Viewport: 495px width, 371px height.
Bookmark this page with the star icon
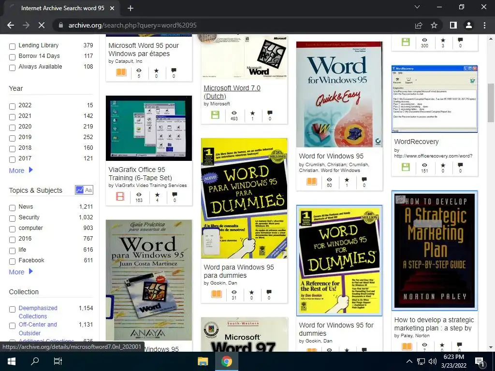coord(434,25)
